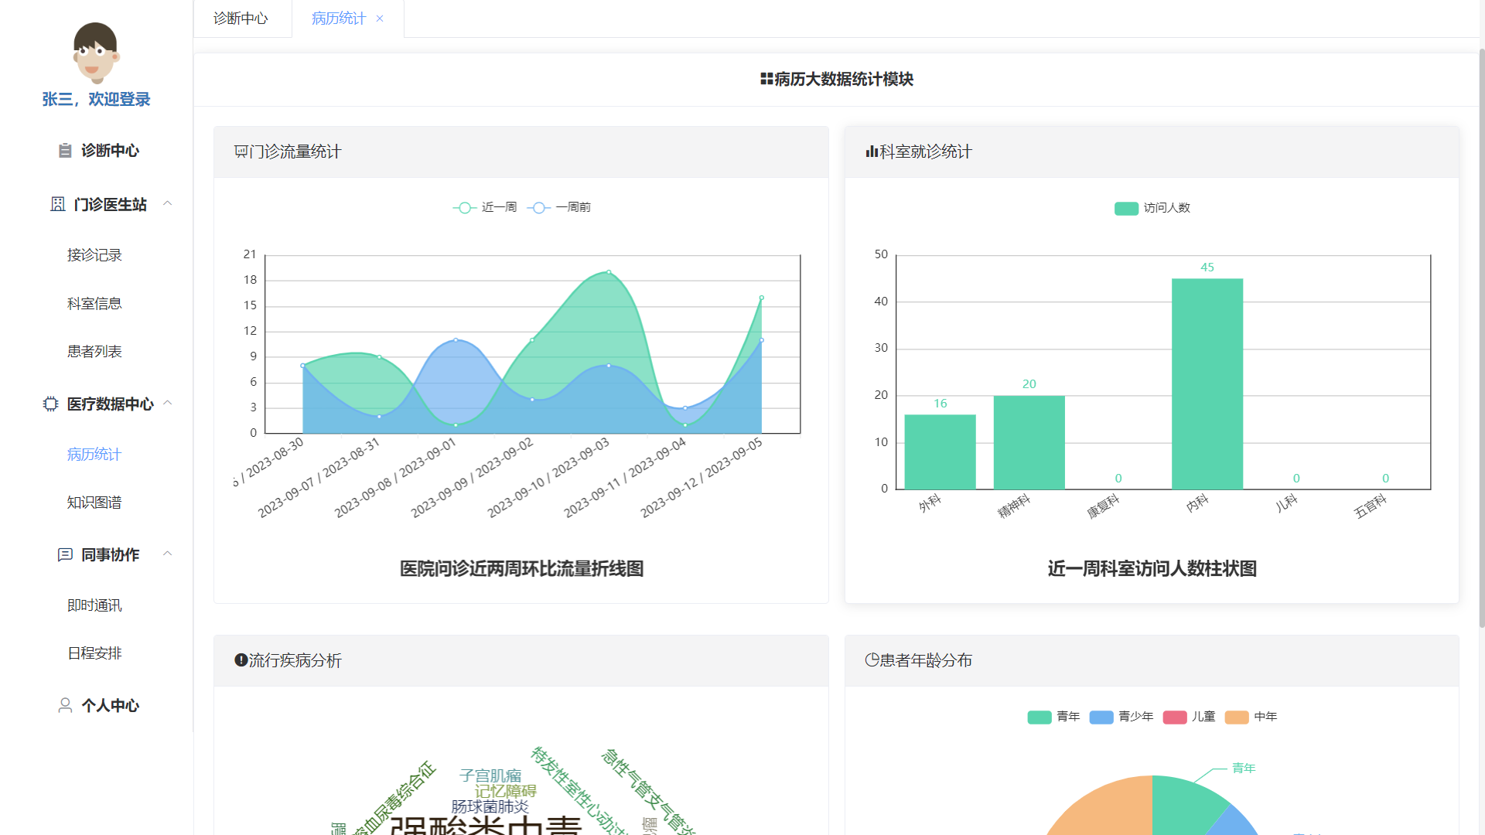Click the warning icon before 流行疾病分析

click(241, 659)
